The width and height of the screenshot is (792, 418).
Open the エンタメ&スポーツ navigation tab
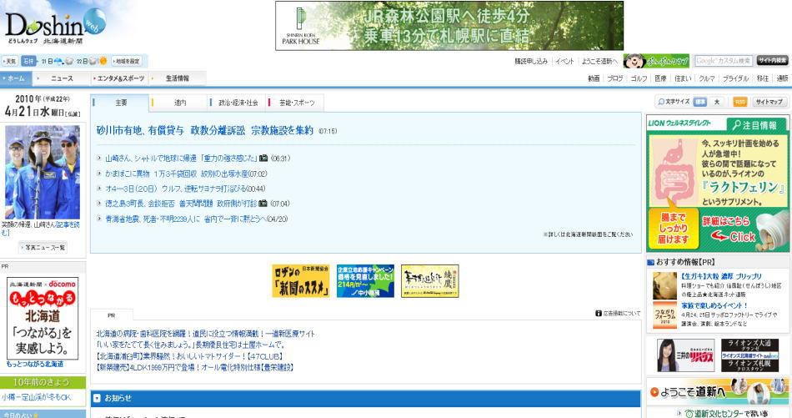(x=120, y=78)
